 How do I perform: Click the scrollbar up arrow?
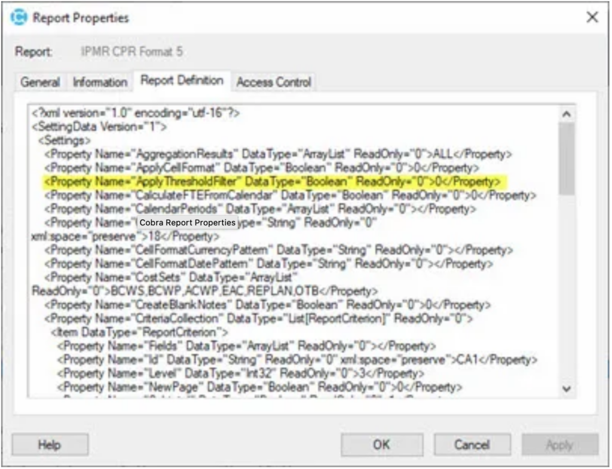(x=567, y=114)
